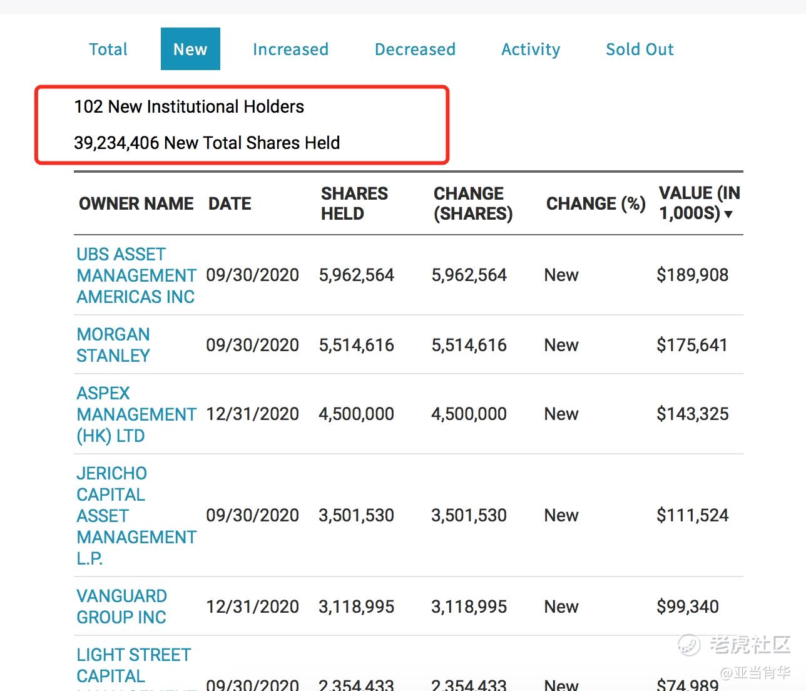Switch to the Total tab
The height and width of the screenshot is (691, 806).
pos(108,49)
